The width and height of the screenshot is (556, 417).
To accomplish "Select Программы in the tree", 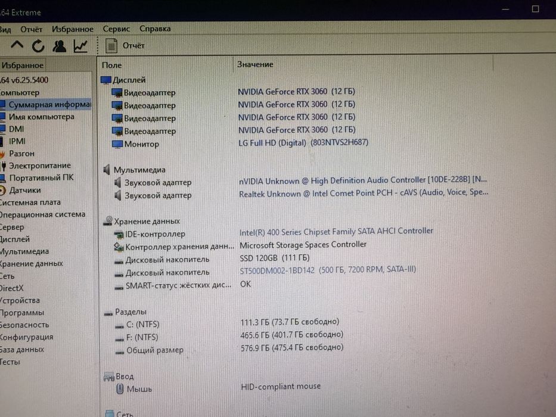I will tap(22, 313).
